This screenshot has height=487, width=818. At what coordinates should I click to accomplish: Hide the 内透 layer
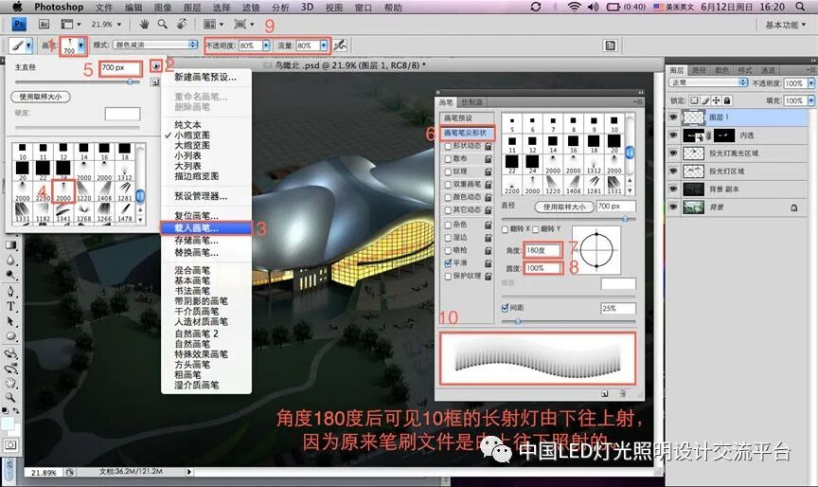[673, 135]
